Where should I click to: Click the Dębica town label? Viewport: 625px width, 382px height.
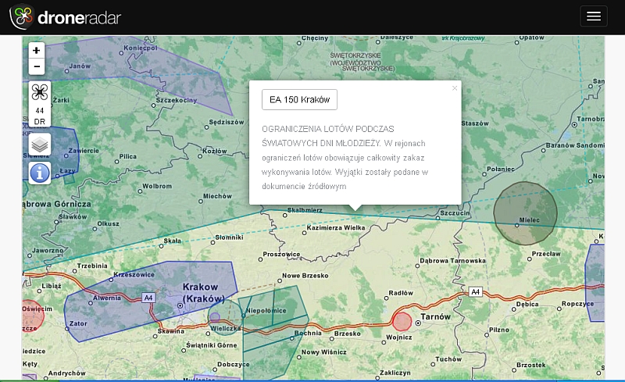point(527,304)
